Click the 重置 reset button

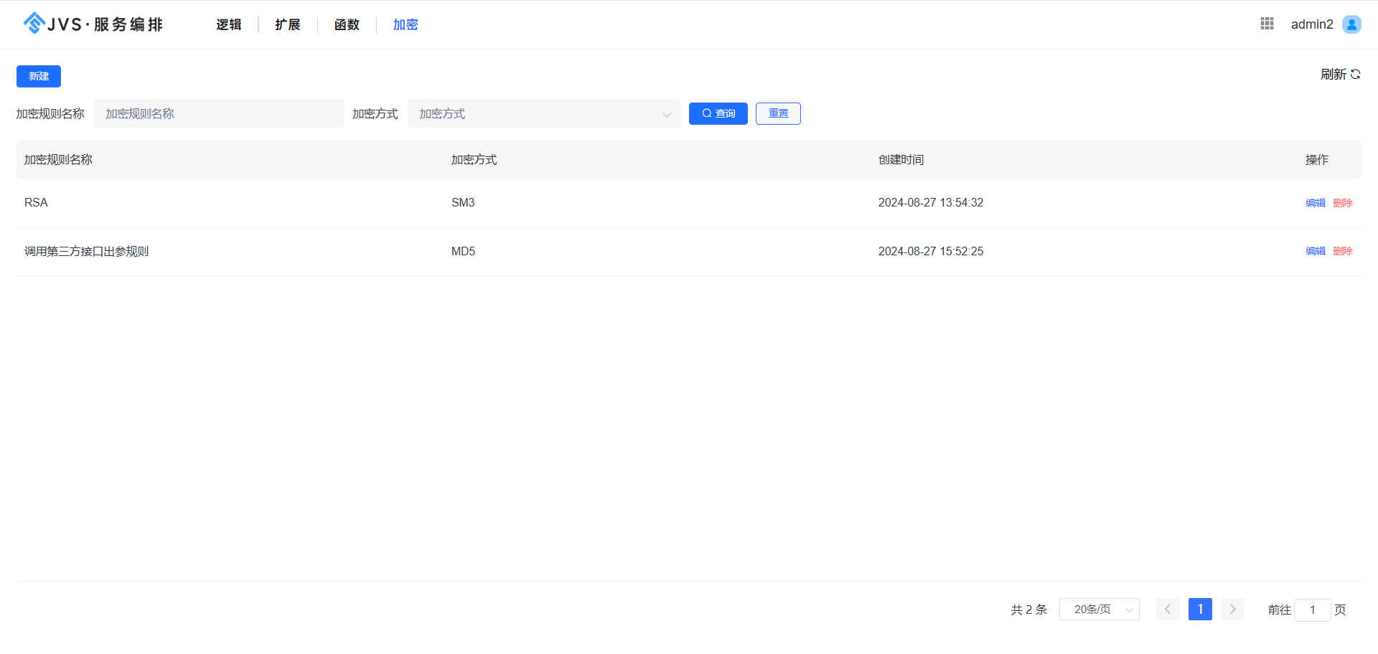point(778,113)
